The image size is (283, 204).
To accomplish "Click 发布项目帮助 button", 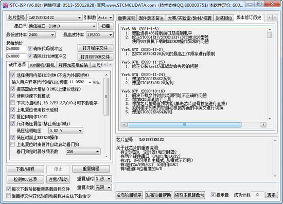I will pos(158,195).
